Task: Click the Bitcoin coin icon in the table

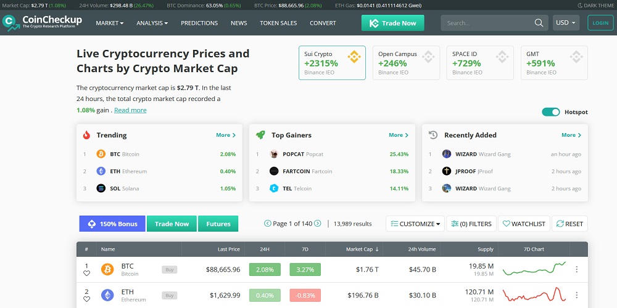Action: (x=107, y=269)
